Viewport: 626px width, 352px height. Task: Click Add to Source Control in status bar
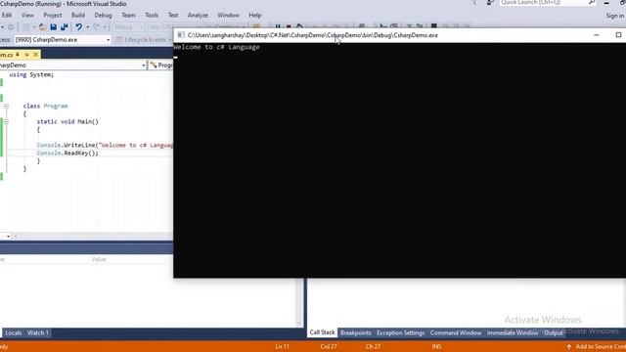point(596,347)
